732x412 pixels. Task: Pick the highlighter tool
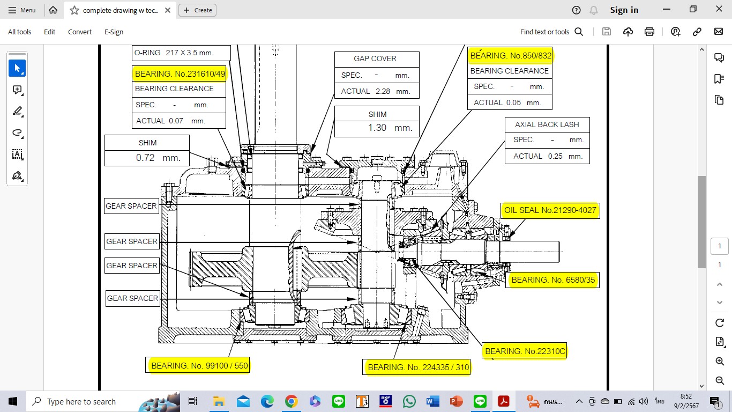17,112
